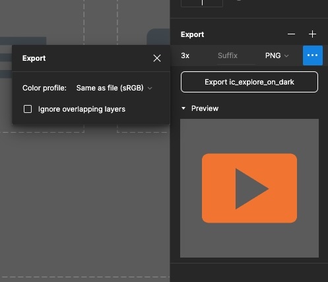Click the Preview section label

205,108
